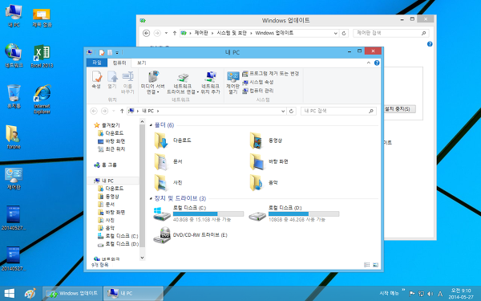Select 최근 위치 in the navigation pane
This screenshot has width=481, height=301.
click(111, 149)
